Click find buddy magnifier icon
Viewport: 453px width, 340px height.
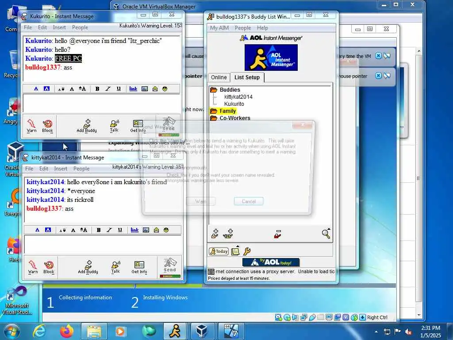tap(326, 233)
